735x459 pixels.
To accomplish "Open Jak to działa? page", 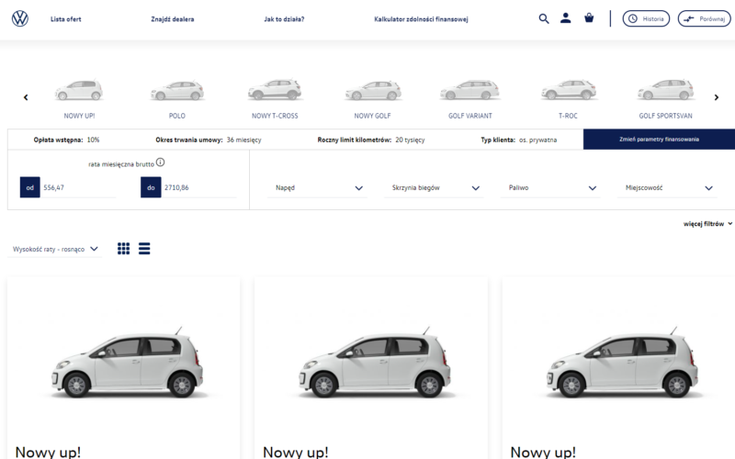I will coord(284,19).
